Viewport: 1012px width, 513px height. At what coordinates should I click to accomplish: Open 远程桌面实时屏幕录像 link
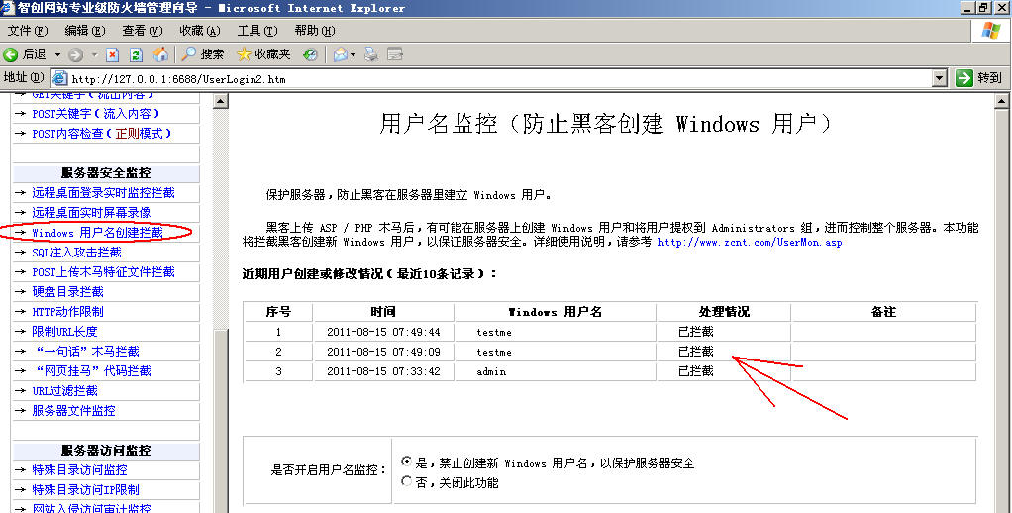tap(91, 212)
